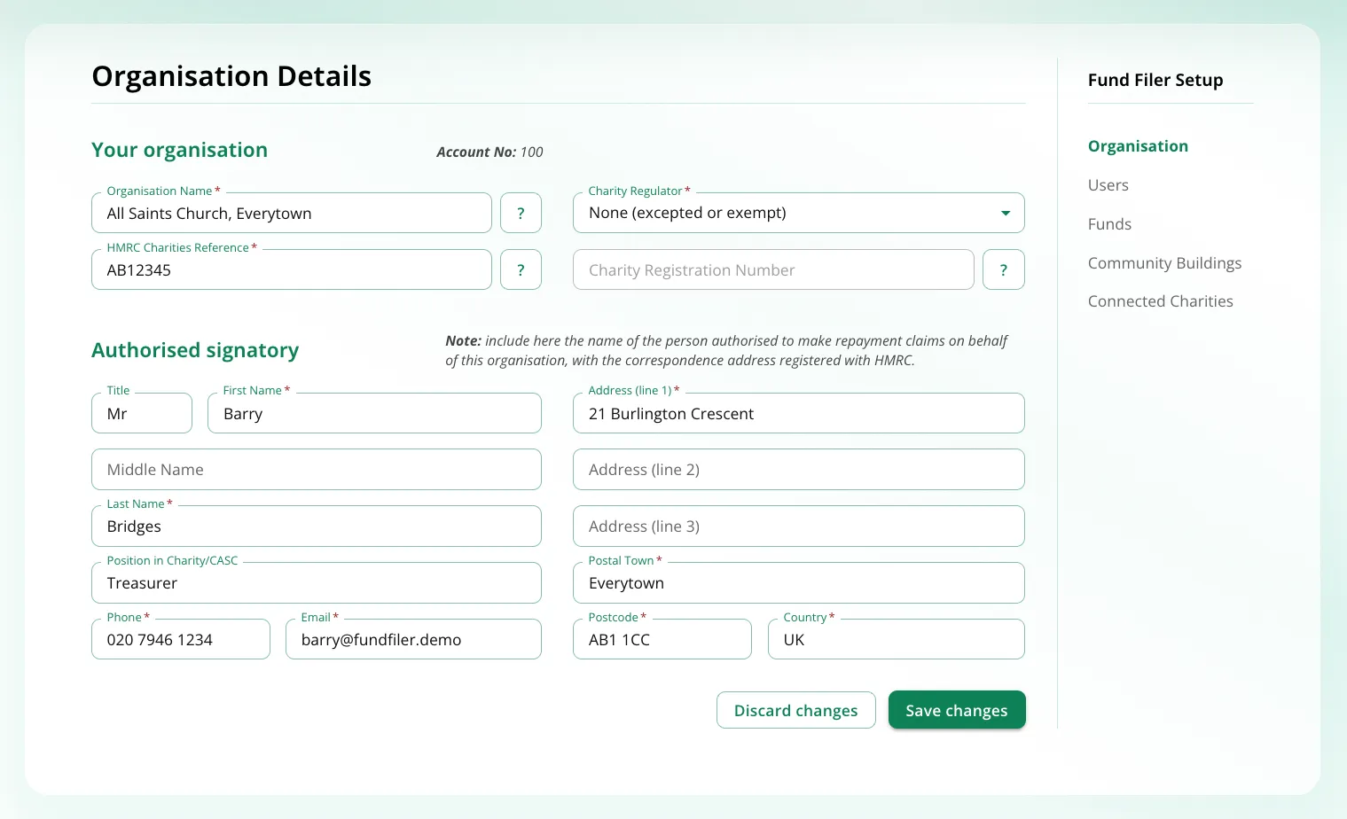The image size is (1347, 819).
Task: Edit the First Name field
Action: 374,413
